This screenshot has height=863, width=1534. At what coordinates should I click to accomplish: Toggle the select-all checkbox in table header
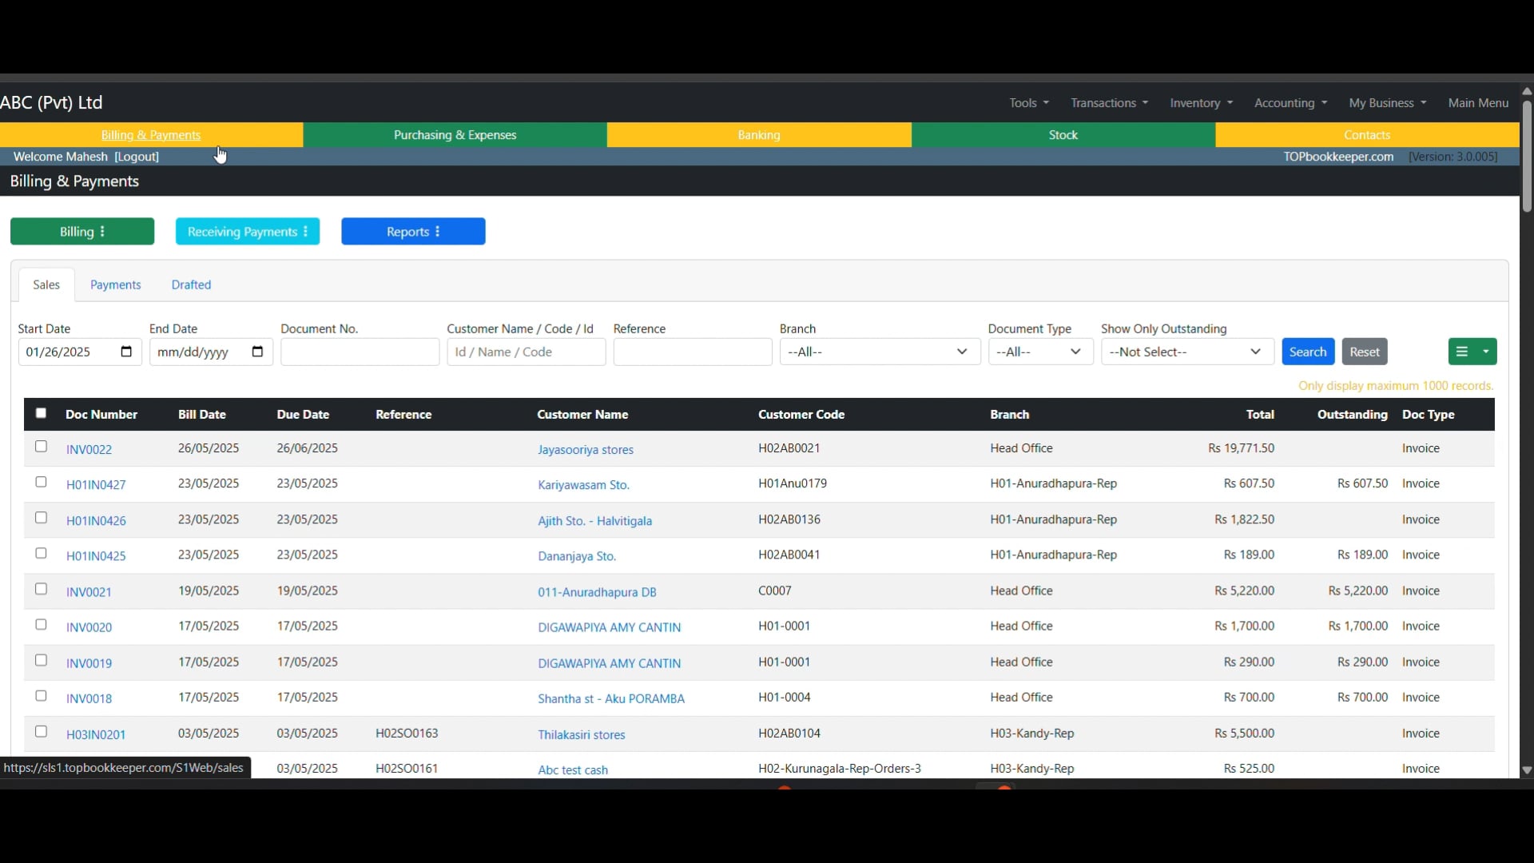click(41, 413)
